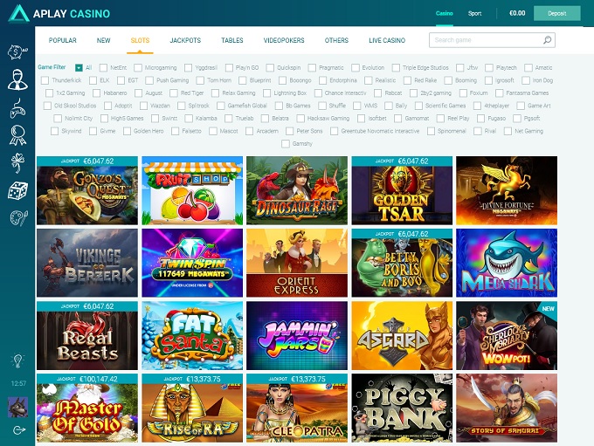Open the dice icon in sidebar
The image size is (594, 446).
click(17, 190)
